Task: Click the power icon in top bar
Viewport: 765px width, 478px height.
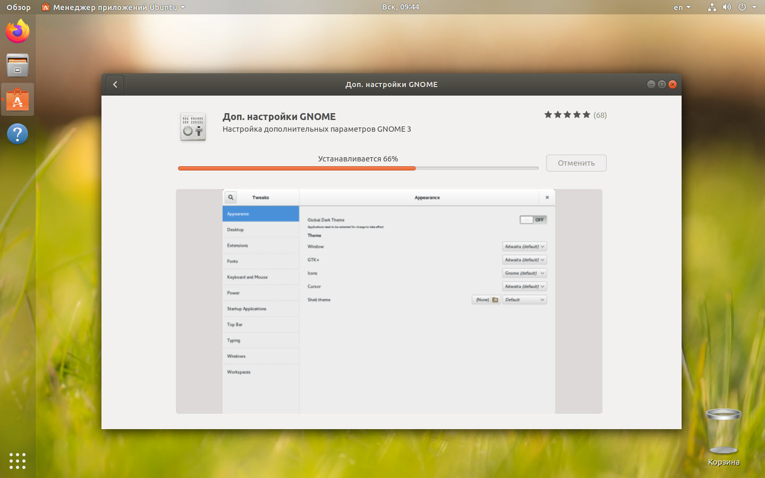Action: (742, 7)
